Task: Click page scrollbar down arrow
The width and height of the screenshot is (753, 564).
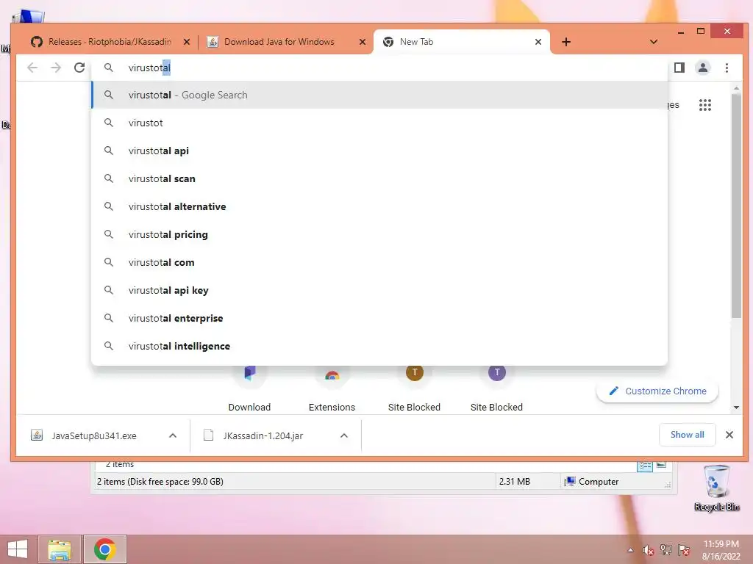Action: click(736, 408)
